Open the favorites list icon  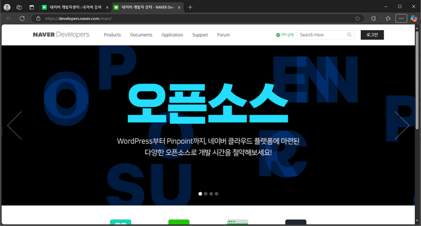point(388,19)
